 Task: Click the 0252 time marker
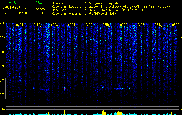(37, 25)
